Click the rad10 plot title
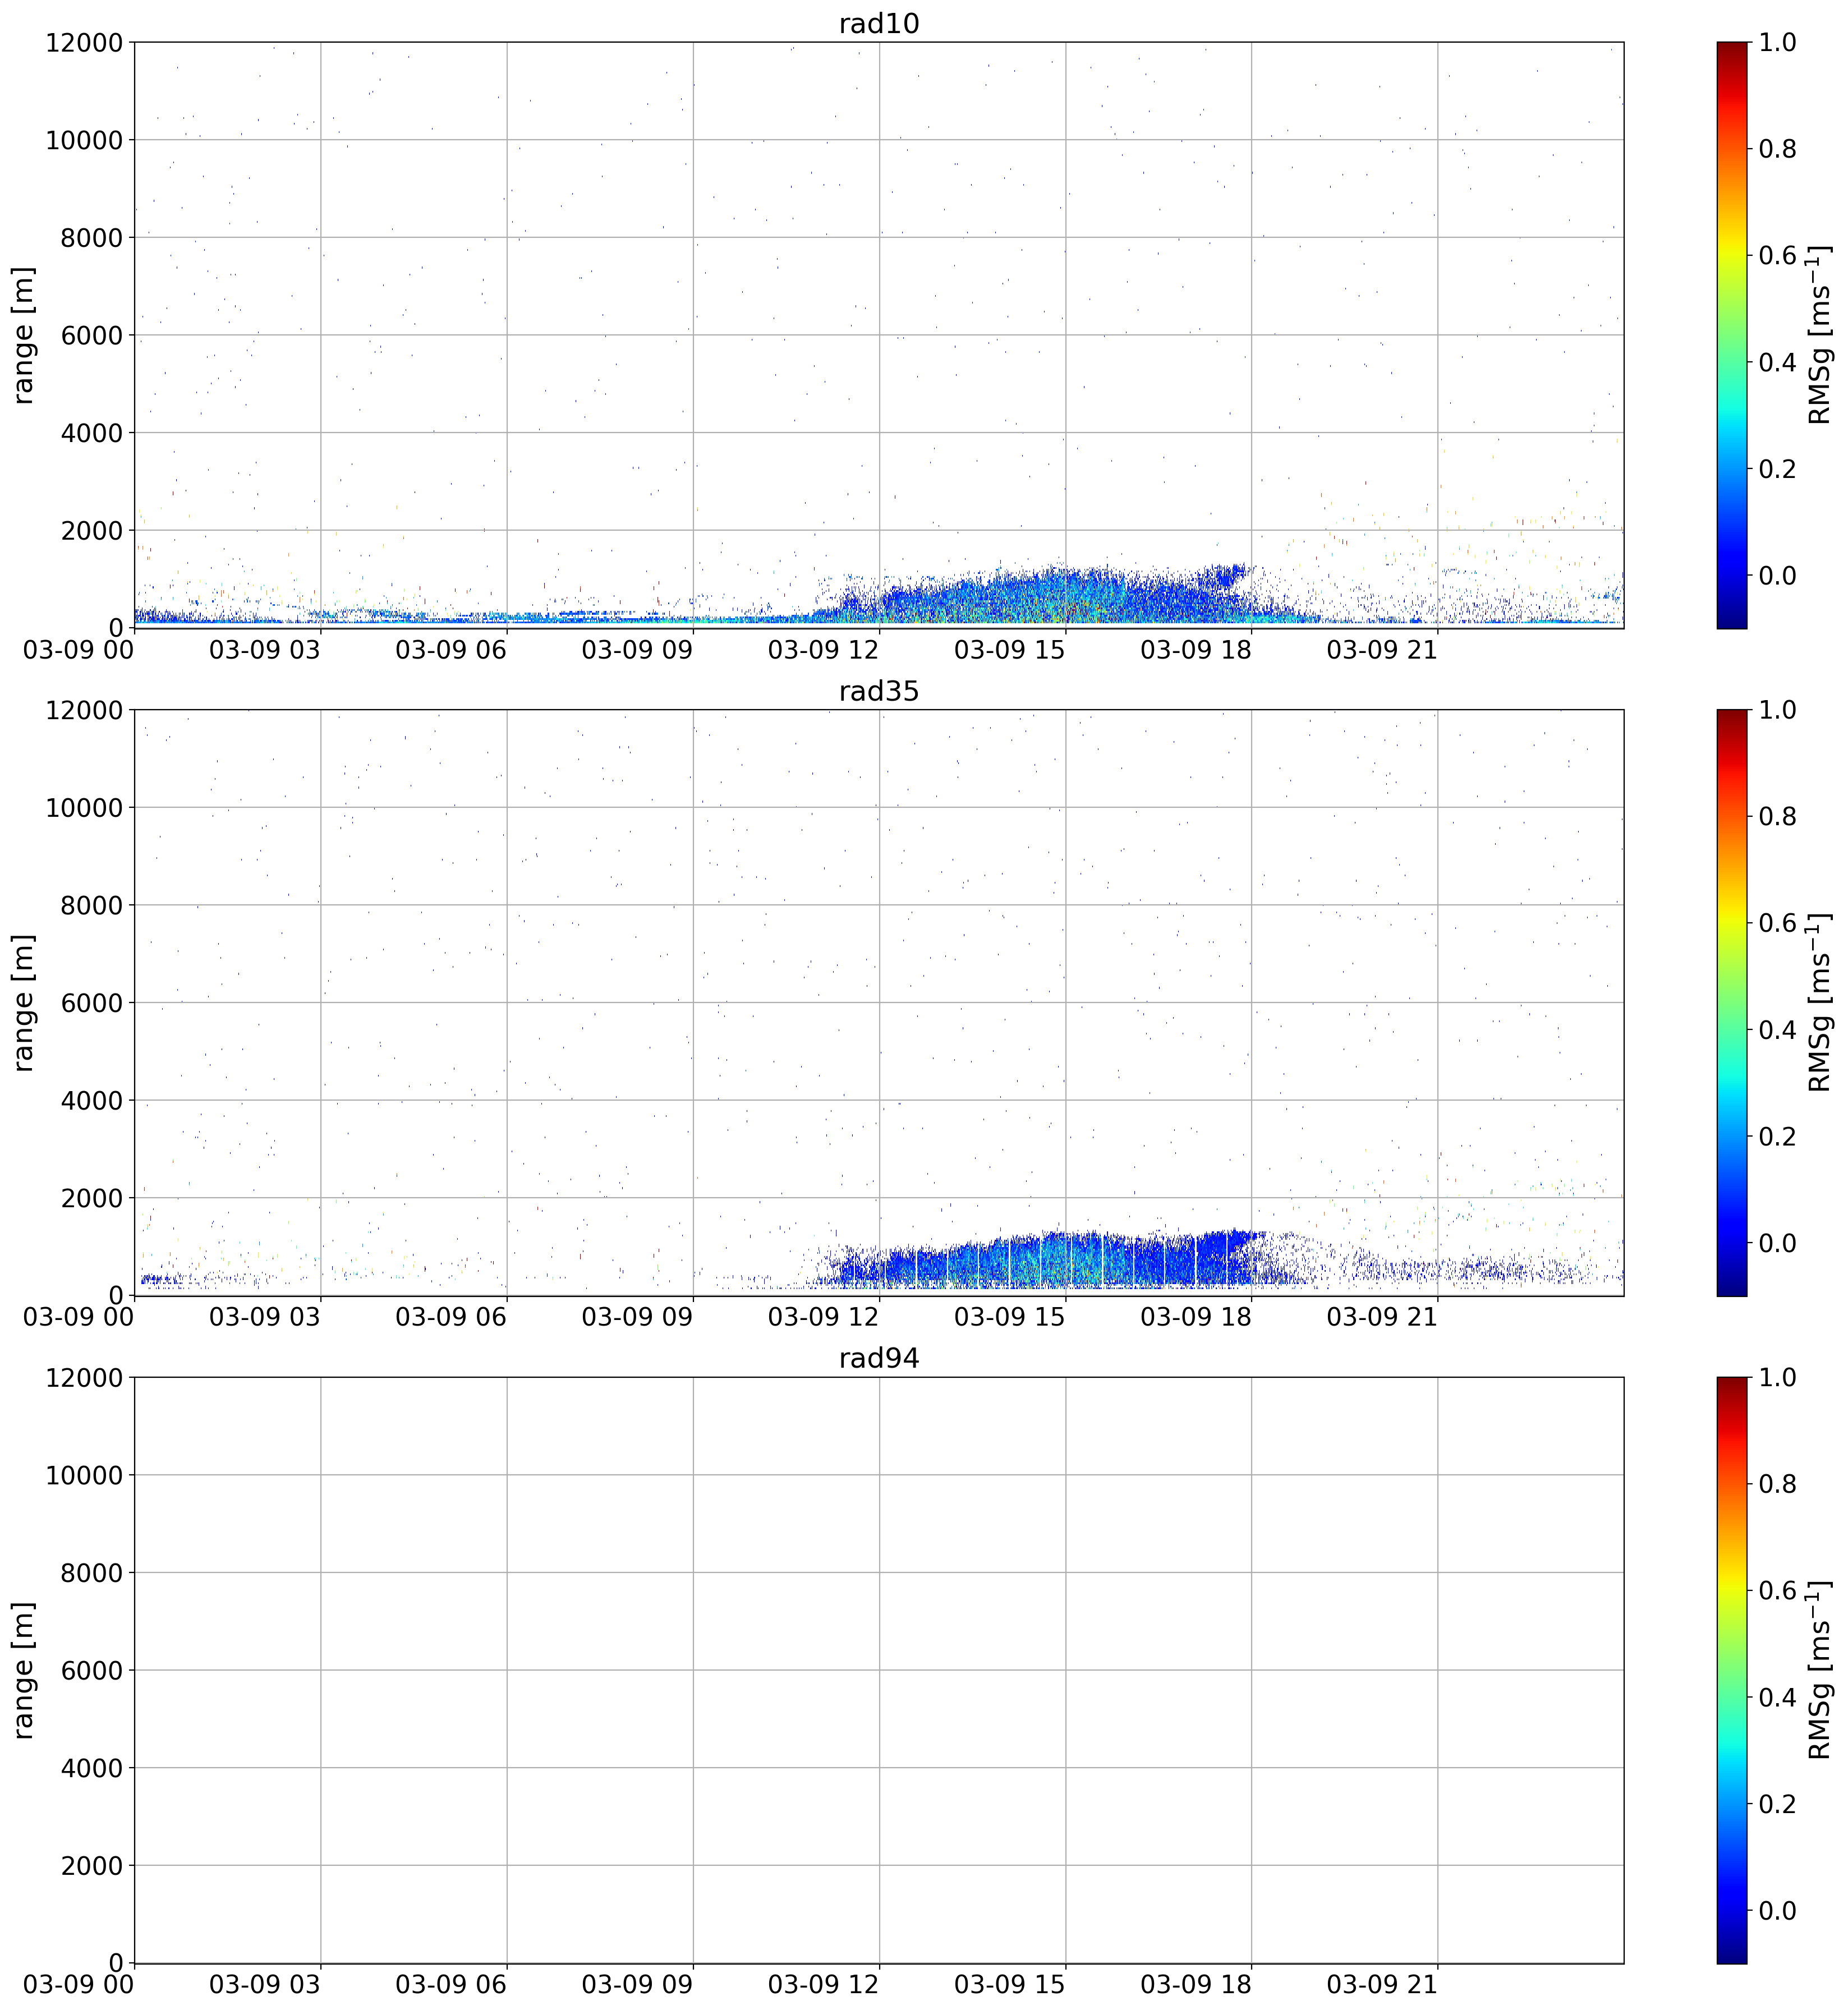1848x2010 pixels. pyautogui.click(x=878, y=23)
